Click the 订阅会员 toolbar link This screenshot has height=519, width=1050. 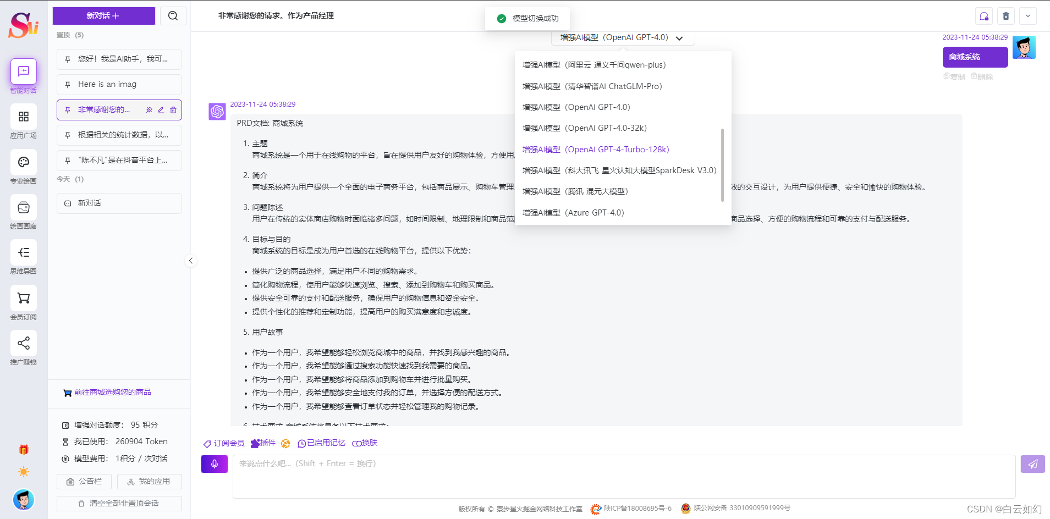point(223,443)
